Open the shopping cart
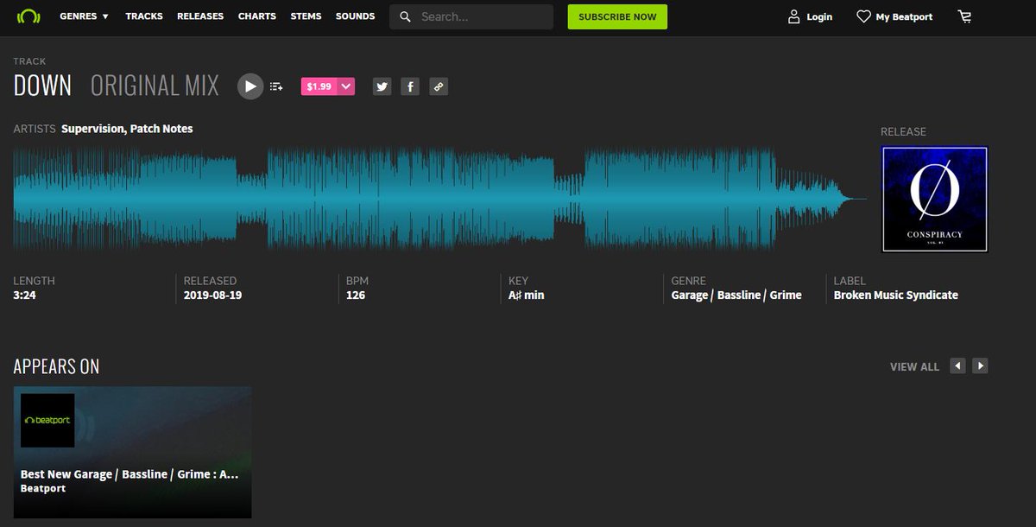 [x=964, y=16]
